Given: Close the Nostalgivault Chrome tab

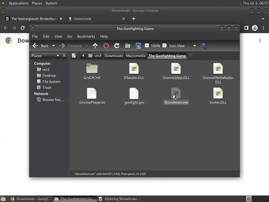Looking at the screenshot, I should tap(61, 19).
